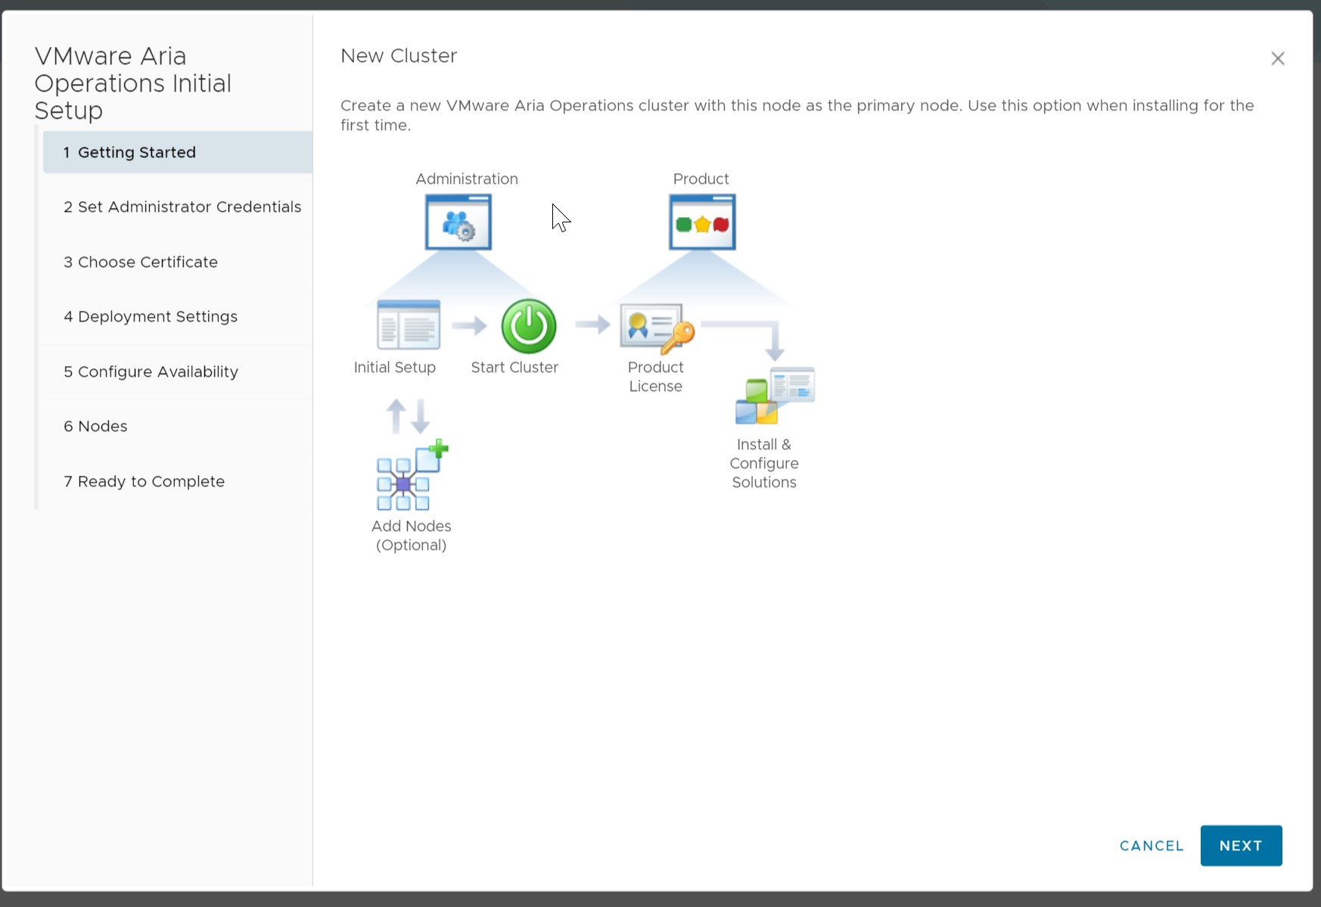This screenshot has height=907, width=1321.
Task: Jump to step 7 Ready to Complete
Action: click(178, 481)
